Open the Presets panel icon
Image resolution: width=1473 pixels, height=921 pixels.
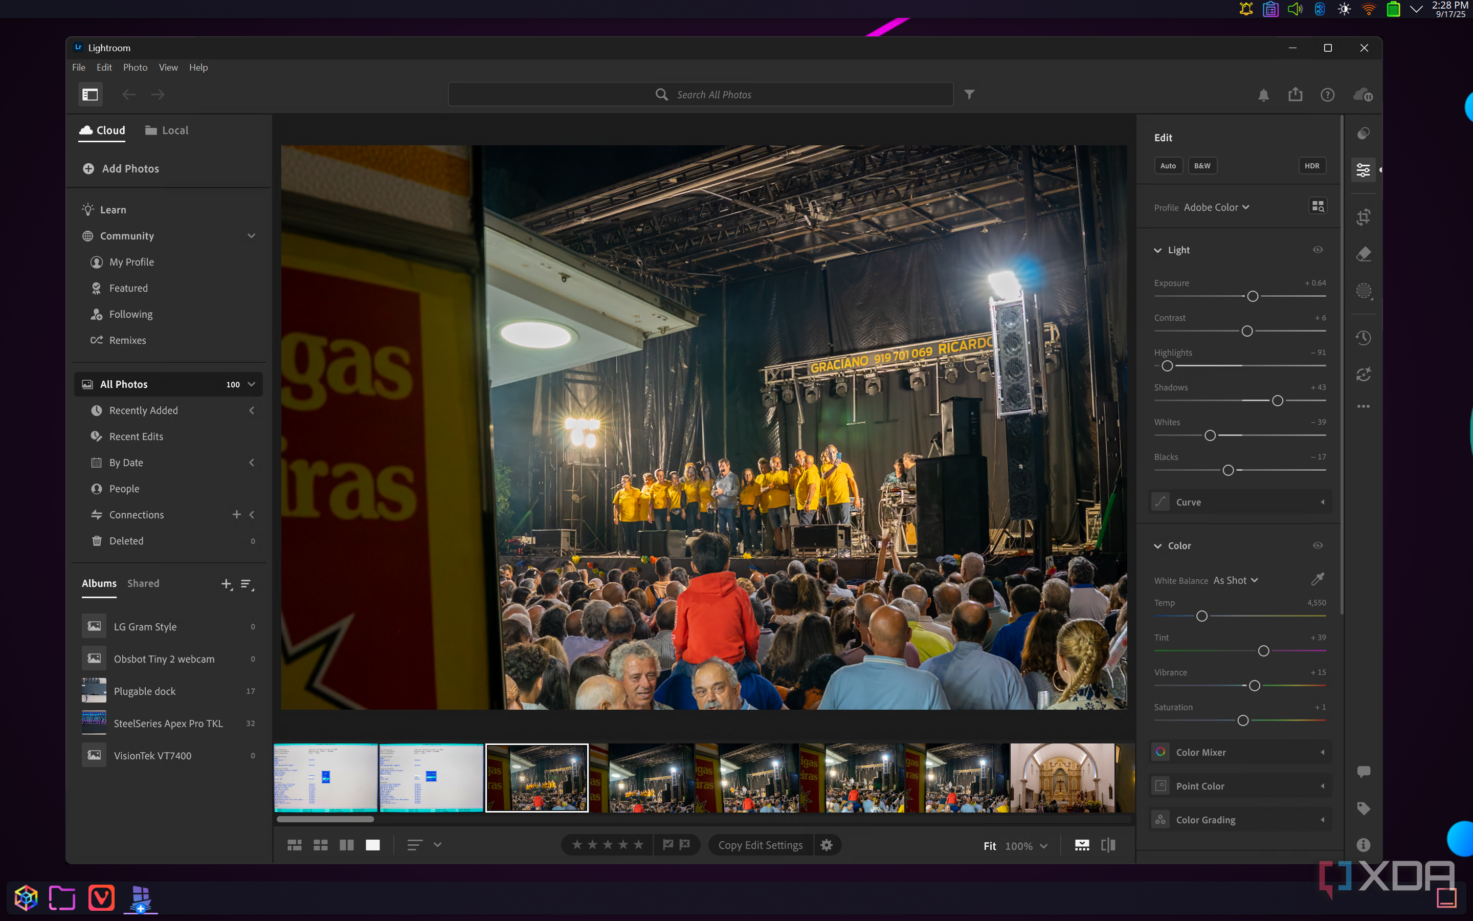(1364, 134)
